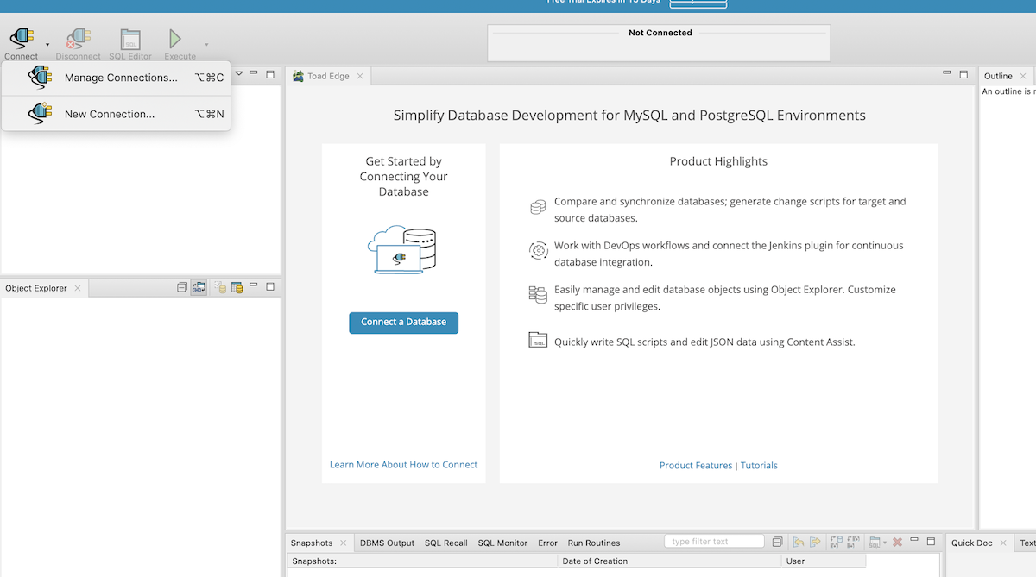Image resolution: width=1036 pixels, height=577 pixels.
Task: Click the Connect a Database button
Action: click(403, 323)
